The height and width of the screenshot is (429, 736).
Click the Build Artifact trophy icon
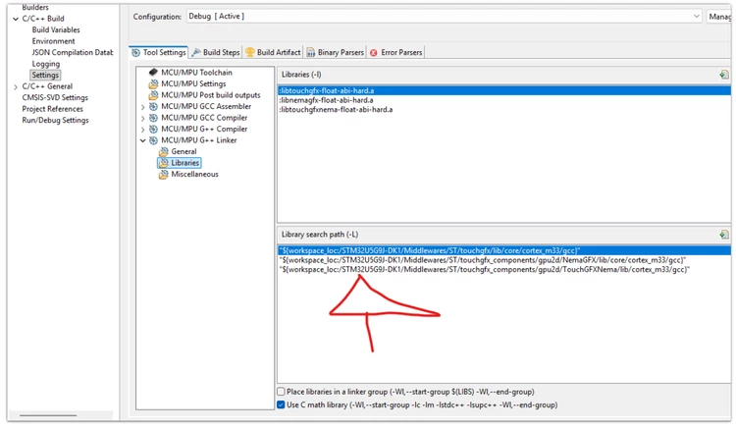pyautogui.click(x=250, y=53)
